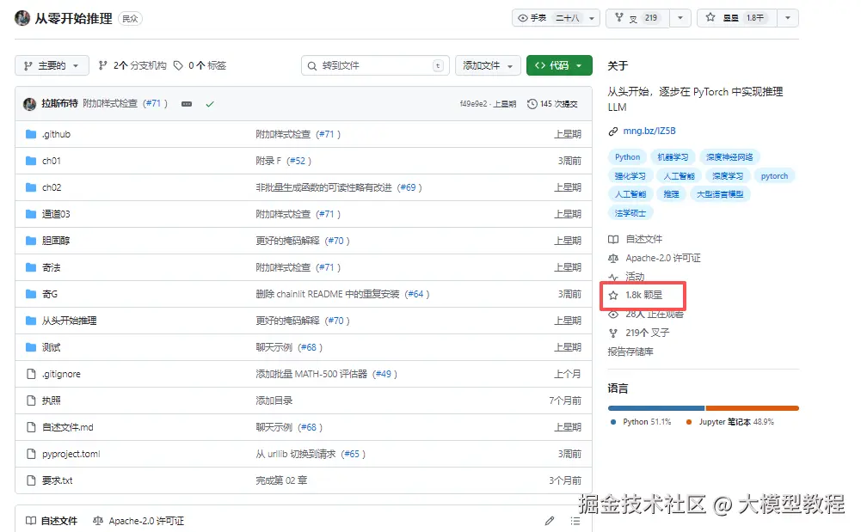Open the mng.bz/lZ5B website link
The height and width of the screenshot is (532, 861).
tap(649, 131)
